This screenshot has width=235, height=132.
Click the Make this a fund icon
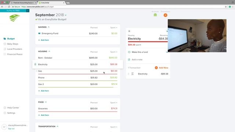(129, 52)
